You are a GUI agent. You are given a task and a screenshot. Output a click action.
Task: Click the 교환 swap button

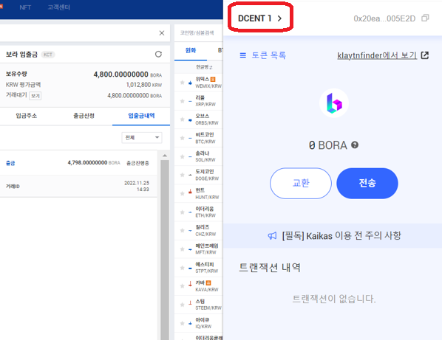pyautogui.click(x=301, y=184)
